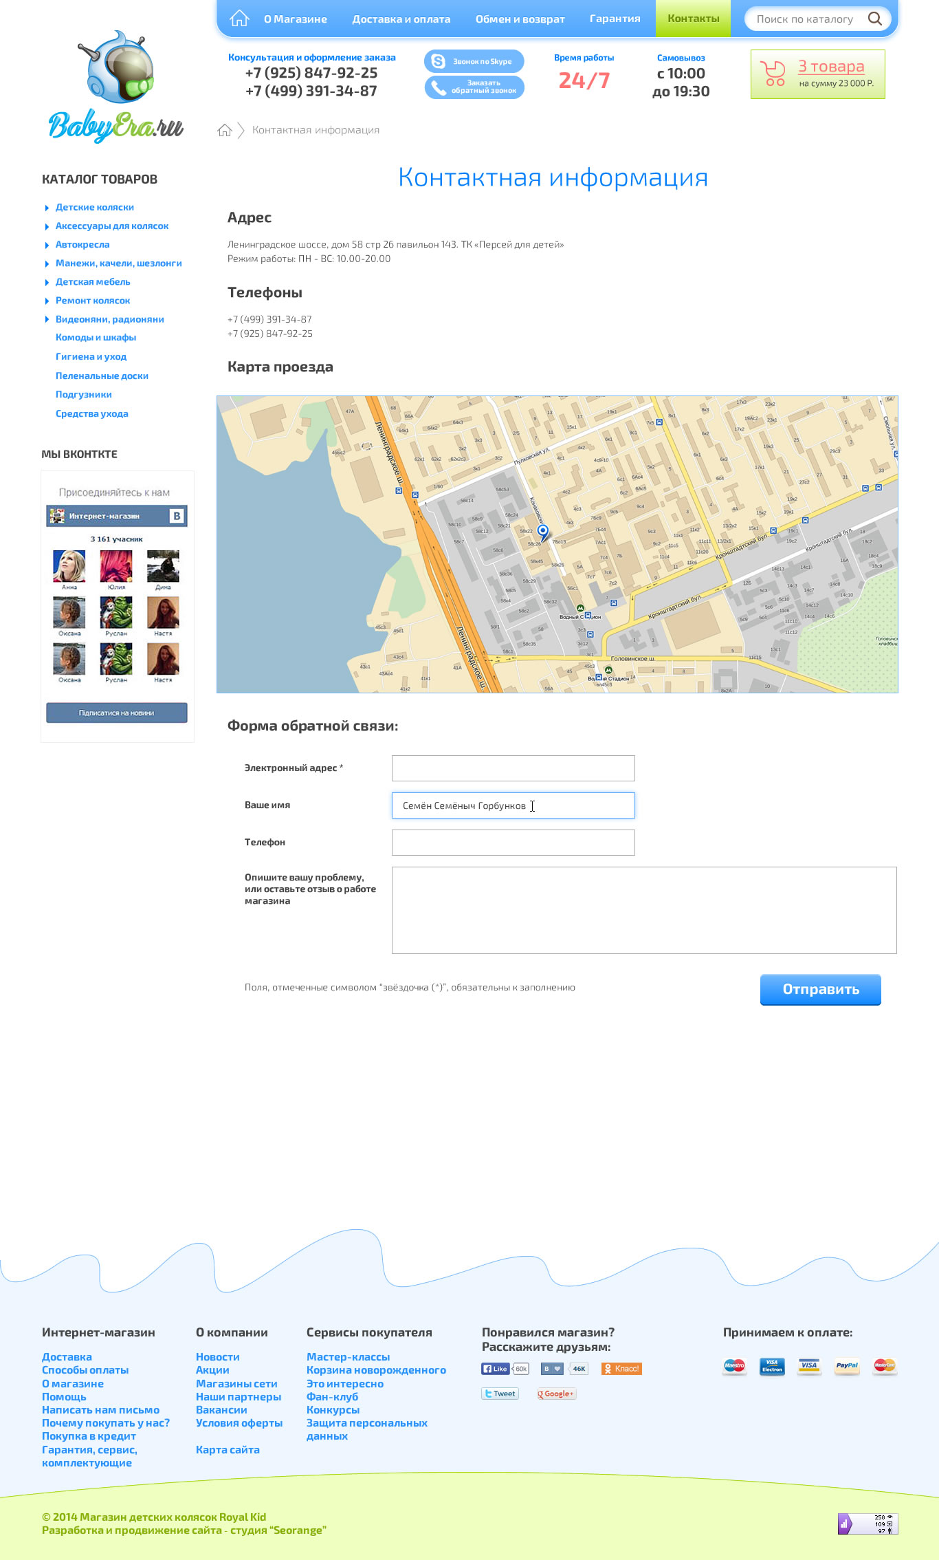This screenshot has height=1560, width=939.
Task: Click the search magnifier icon
Action: [874, 19]
